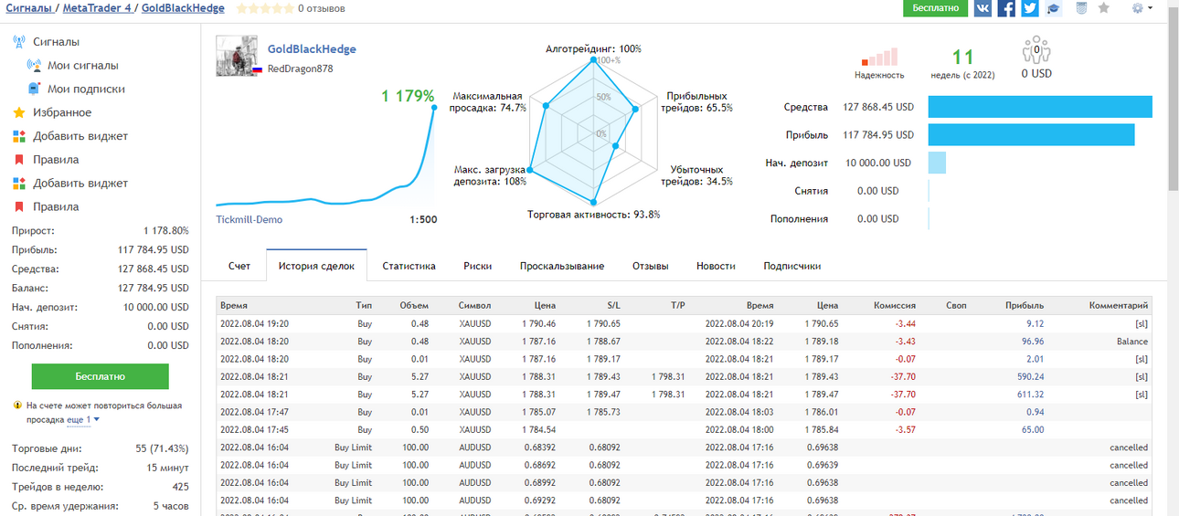Image resolution: width=1179 pixels, height=516 pixels.
Task: Open the Отзывы tab
Action: pyautogui.click(x=651, y=266)
